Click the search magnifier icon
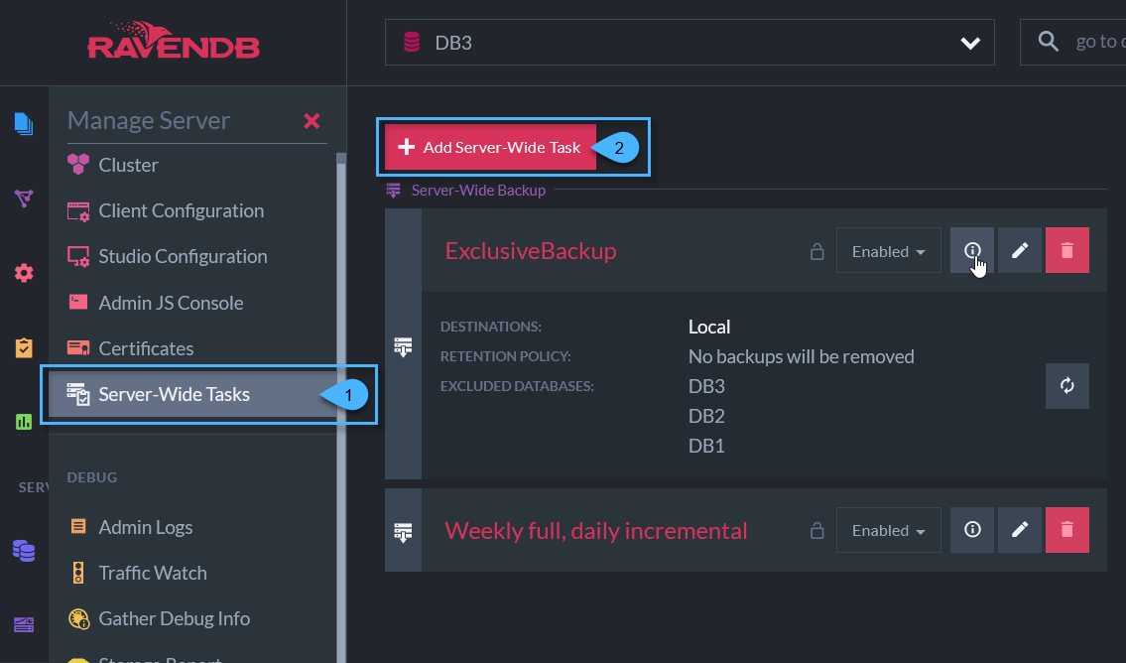Screen dimensions: 1126x663 pos(1049,42)
